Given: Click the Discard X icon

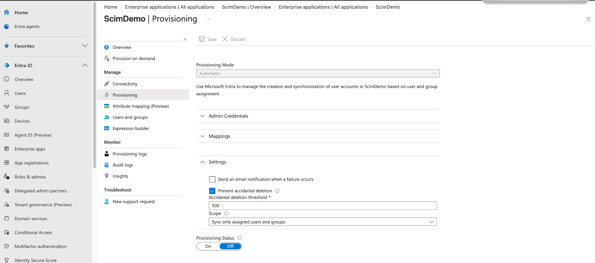Looking at the screenshot, I should (x=225, y=39).
